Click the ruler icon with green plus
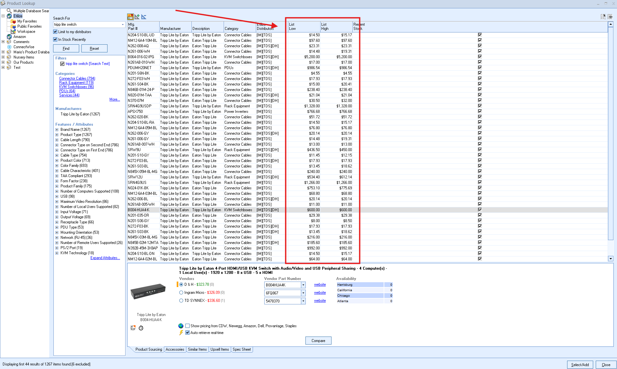Screen dimensions: 617x369 click(137, 17)
